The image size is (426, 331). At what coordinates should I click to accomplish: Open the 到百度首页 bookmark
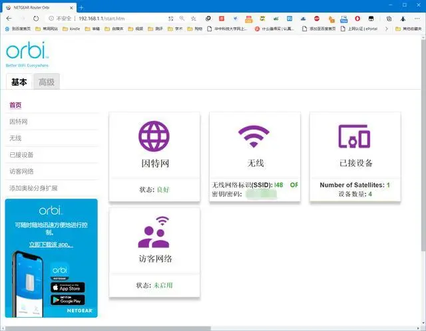18,29
